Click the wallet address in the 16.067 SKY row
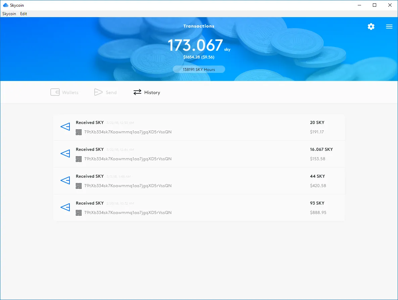 pyautogui.click(x=128, y=159)
